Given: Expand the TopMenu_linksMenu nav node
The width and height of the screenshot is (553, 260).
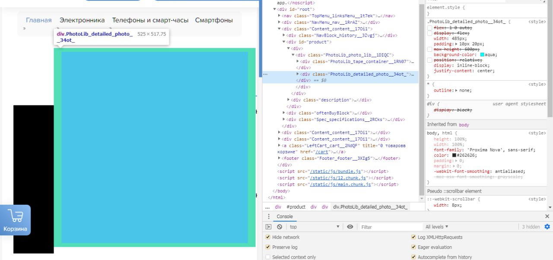Looking at the screenshot, I should click(x=279, y=16).
